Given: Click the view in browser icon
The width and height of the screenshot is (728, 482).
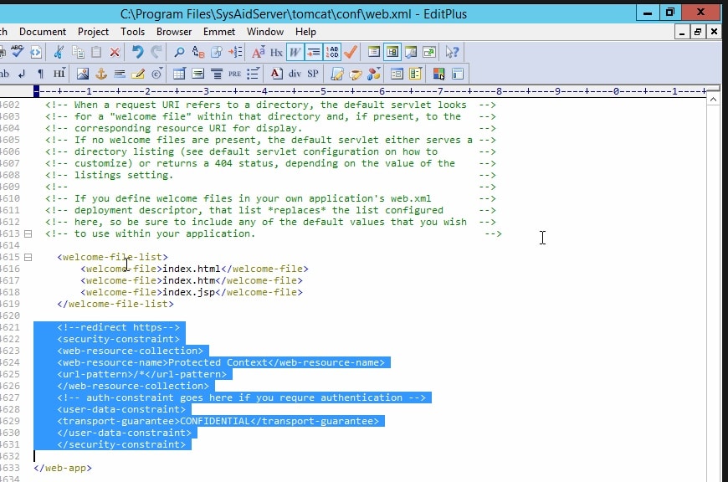Looking at the screenshot, I should pos(36,52).
